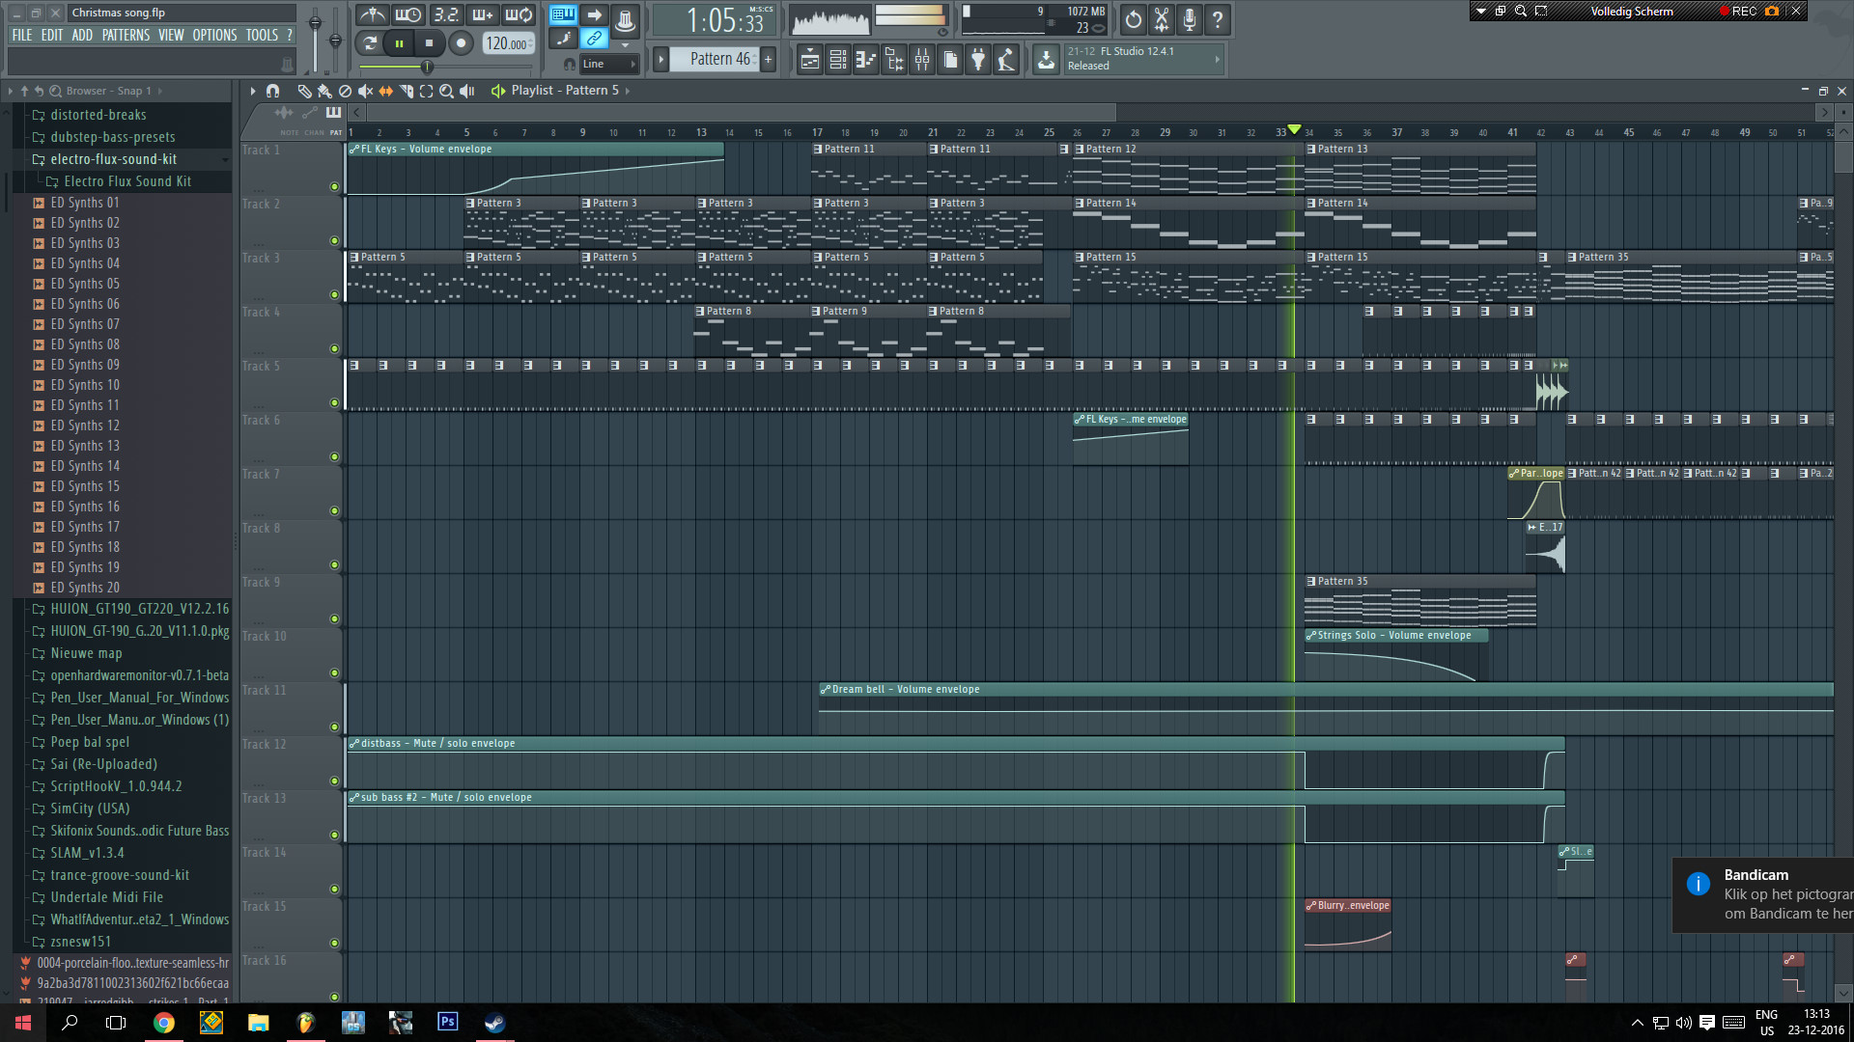Image resolution: width=1854 pixels, height=1042 pixels.
Task: Open the browser options arrow
Action: (x=11, y=91)
